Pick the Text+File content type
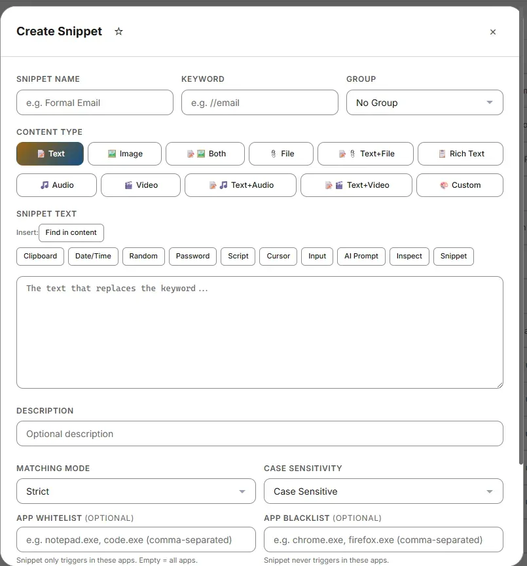Screen dimensions: 527x566 point(365,154)
